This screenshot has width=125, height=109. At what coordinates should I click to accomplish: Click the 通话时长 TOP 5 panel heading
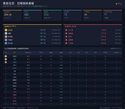click(10, 26)
